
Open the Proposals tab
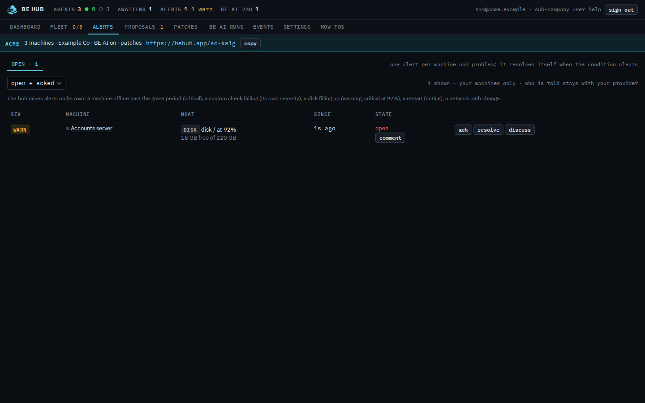pos(144,27)
